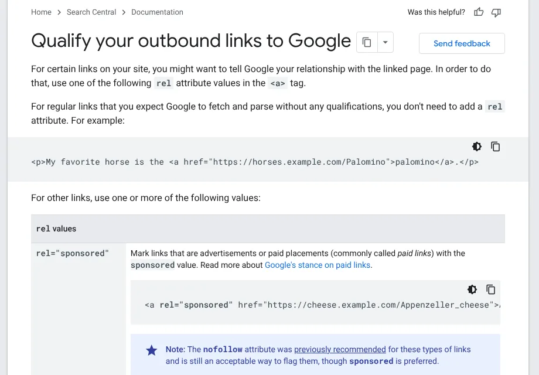The image size is (539, 375).
Task: Click the Was this helpful? text
Action: [436, 12]
